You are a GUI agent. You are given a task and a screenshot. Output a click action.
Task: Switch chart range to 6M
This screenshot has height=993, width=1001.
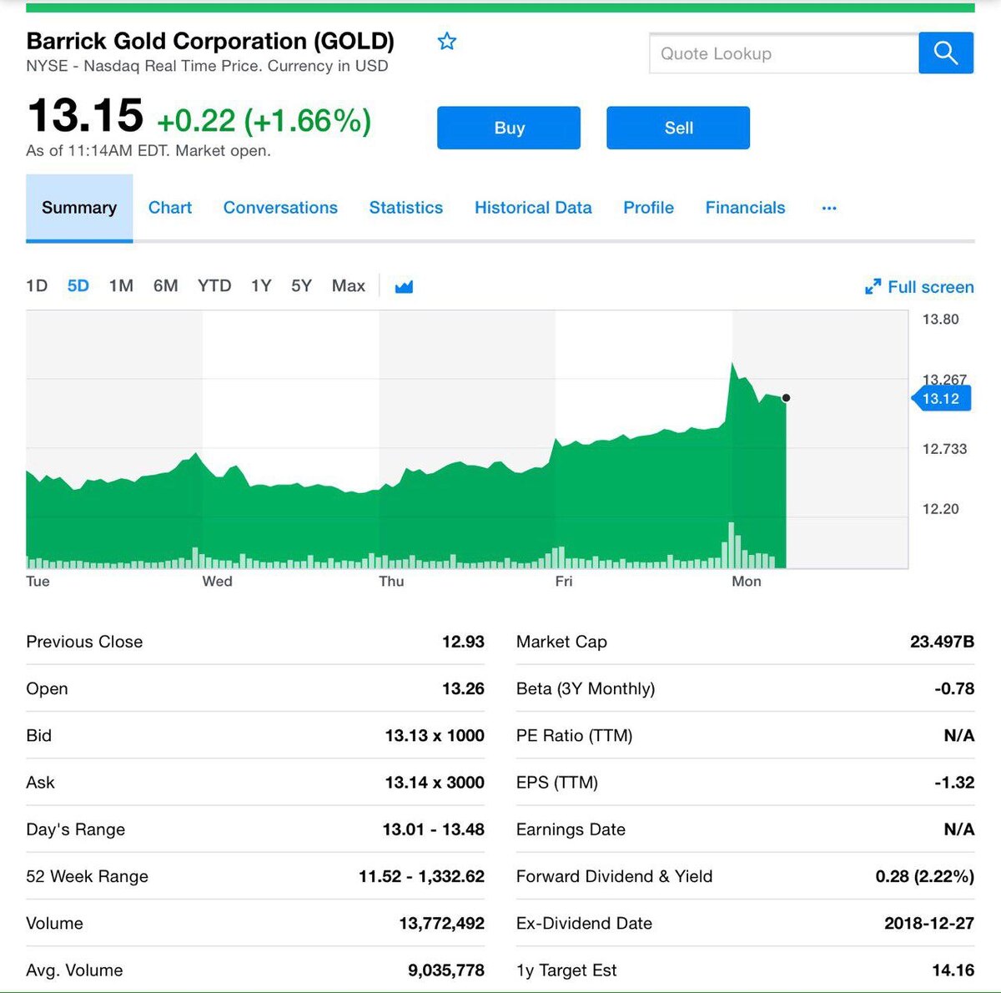(x=165, y=286)
